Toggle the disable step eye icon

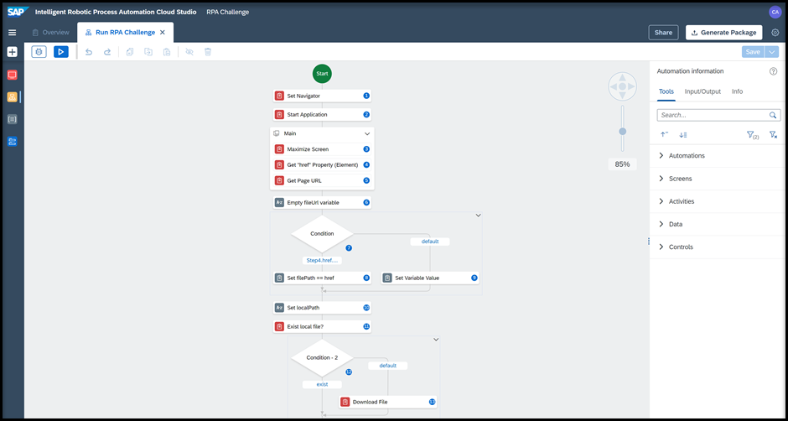(189, 52)
